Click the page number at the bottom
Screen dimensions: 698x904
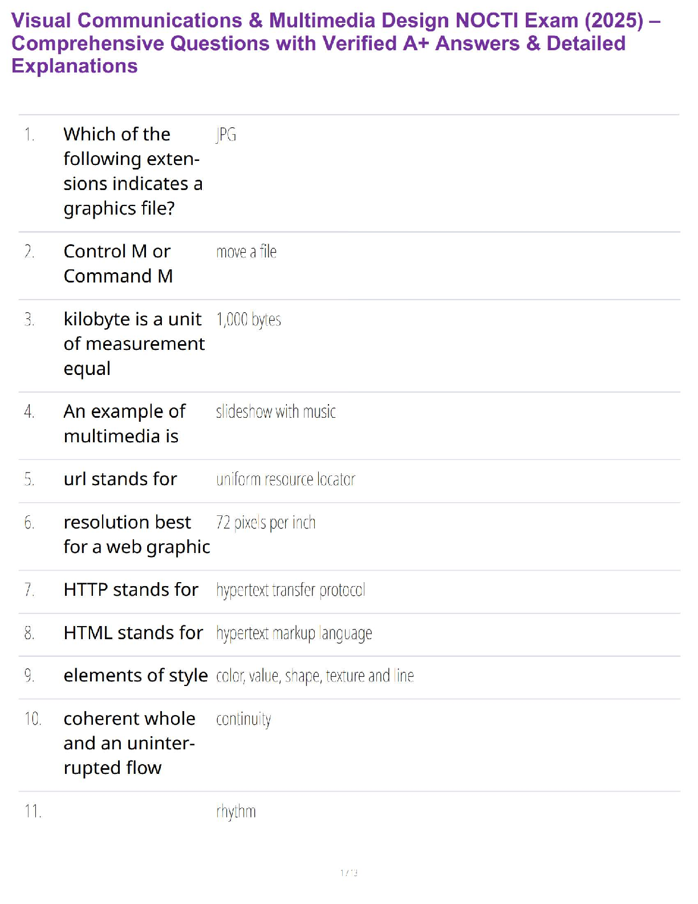[348, 873]
